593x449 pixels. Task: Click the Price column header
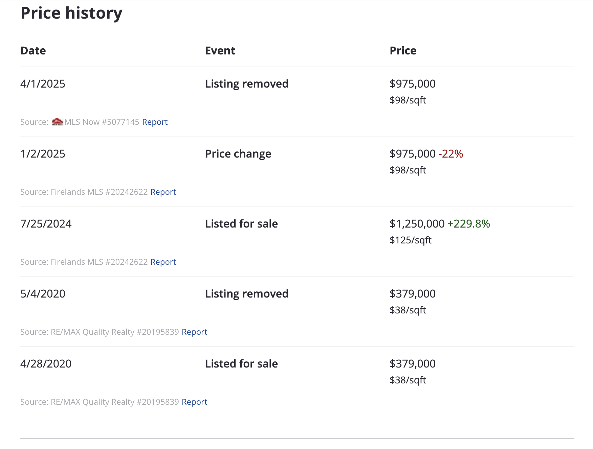click(403, 51)
